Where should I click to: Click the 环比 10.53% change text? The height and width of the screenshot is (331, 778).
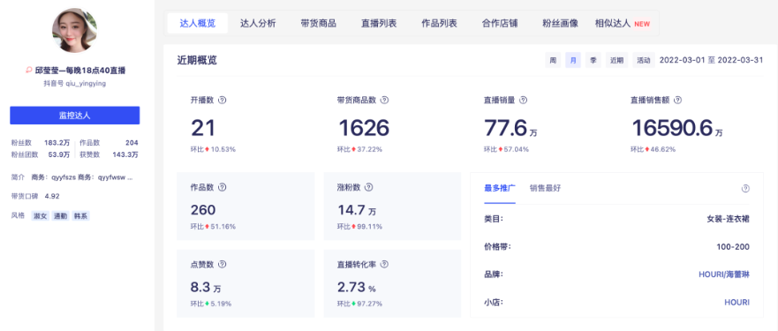click(213, 149)
